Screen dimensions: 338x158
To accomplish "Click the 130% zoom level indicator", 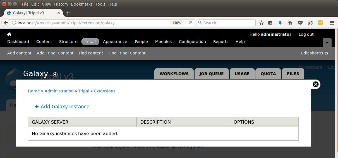I will 176,23.
